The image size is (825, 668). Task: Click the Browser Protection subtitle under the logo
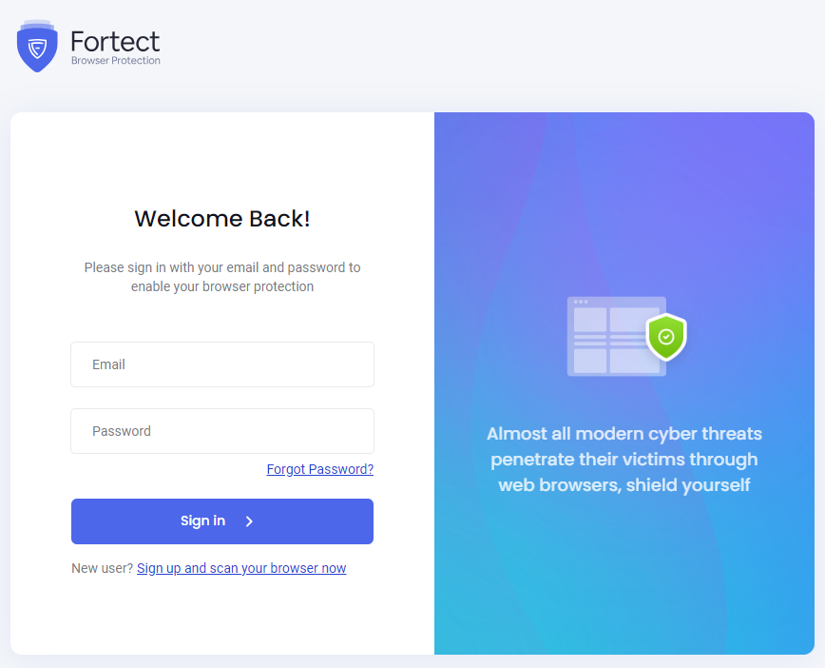click(116, 61)
